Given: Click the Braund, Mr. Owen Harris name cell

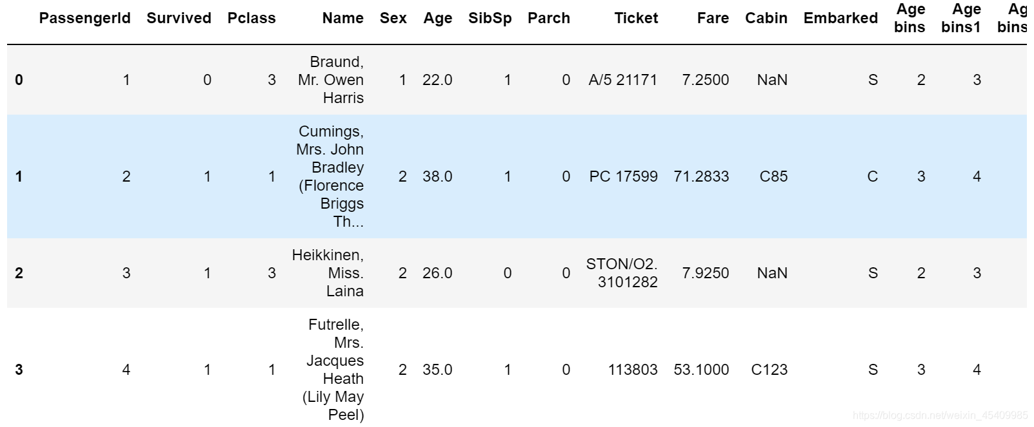Looking at the screenshot, I should [331, 80].
